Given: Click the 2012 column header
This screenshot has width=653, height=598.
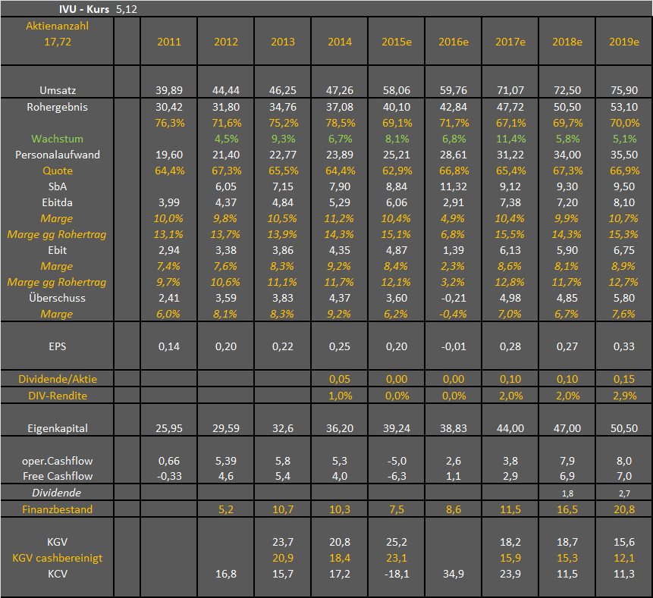Looking at the screenshot, I should click(x=226, y=42).
